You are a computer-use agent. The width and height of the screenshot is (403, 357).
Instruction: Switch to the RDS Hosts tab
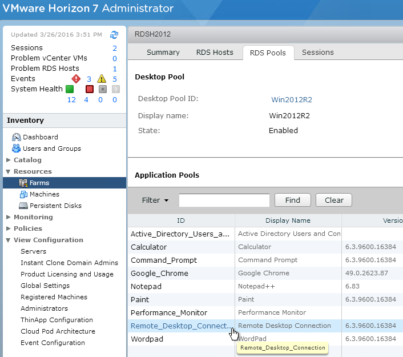pos(215,52)
